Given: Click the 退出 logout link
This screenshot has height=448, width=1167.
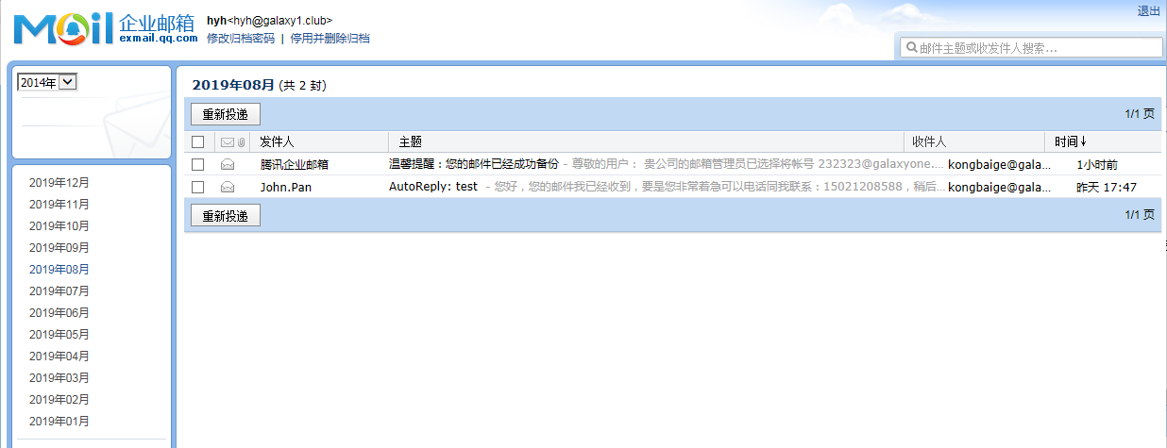Looking at the screenshot, I should click(1148, 11).
